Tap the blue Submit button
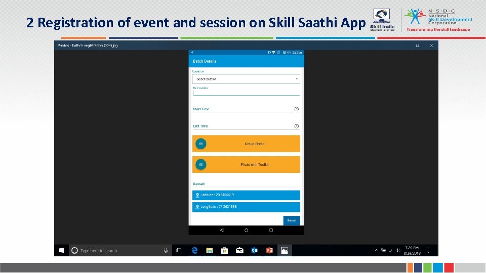486x273 pixels. tap(292, 220)
